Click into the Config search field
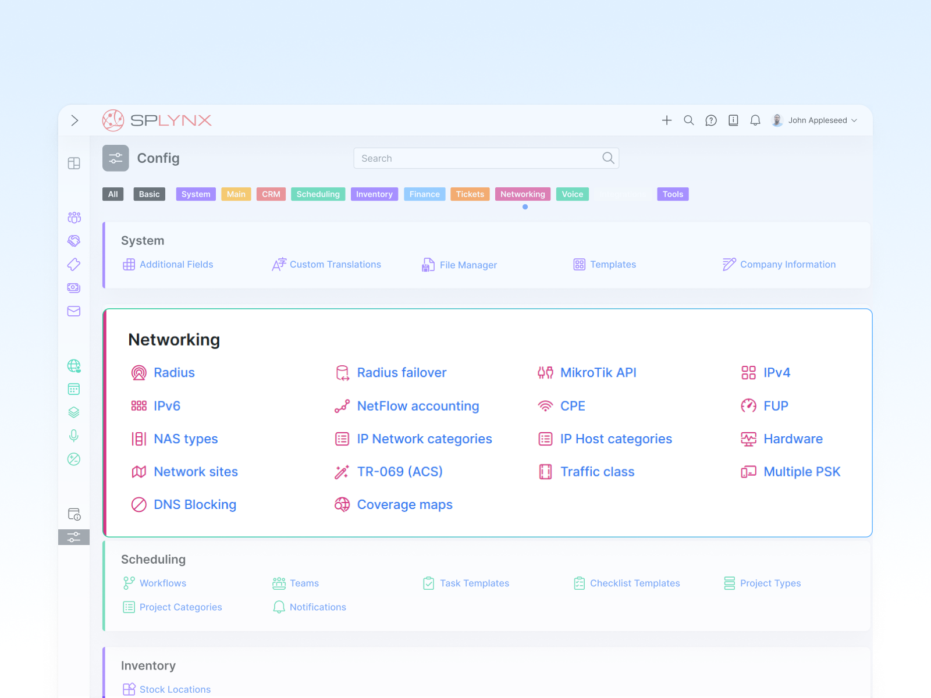Image resolution: width=931 pixels, height=698 pixels. coord(480,158)
